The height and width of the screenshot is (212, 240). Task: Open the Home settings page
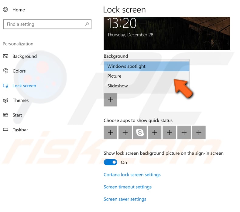19,10
